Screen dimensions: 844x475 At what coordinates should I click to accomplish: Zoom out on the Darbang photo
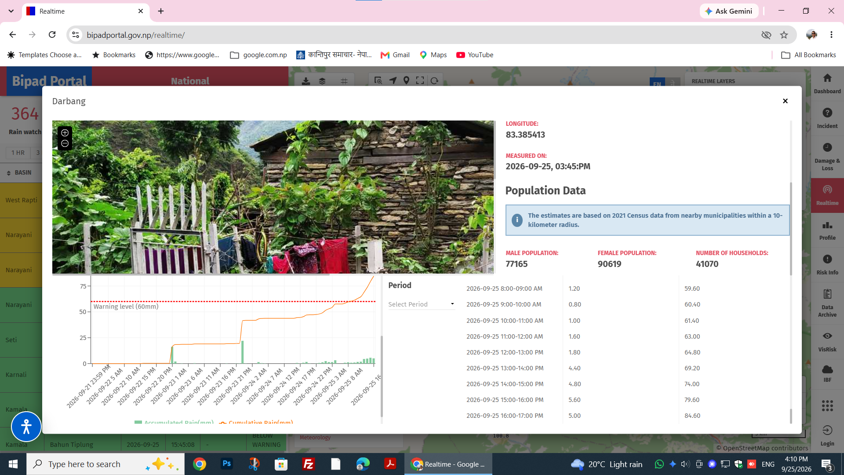click(65, 144)
